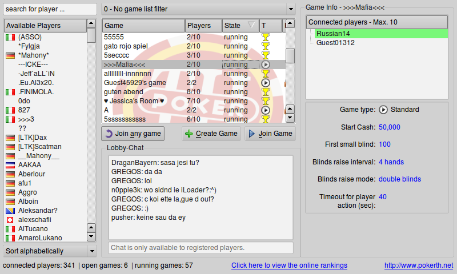Image resolution: width=457 pixels, height=274 pixels.
Task: Click the Italian flag next to (ASSO)
Action: [x=10, y=37]
